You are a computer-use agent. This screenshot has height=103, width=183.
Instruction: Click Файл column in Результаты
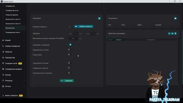coord(140,25)
